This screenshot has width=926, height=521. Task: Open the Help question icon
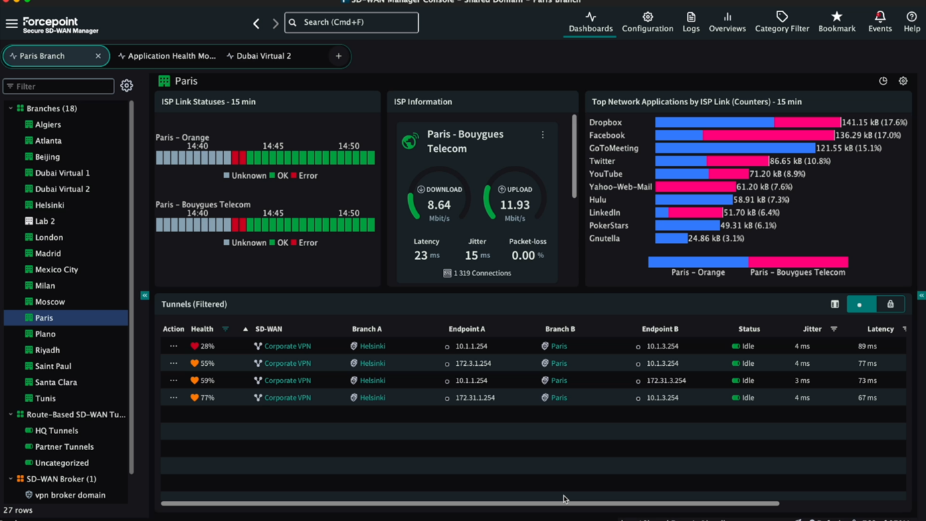911,22
